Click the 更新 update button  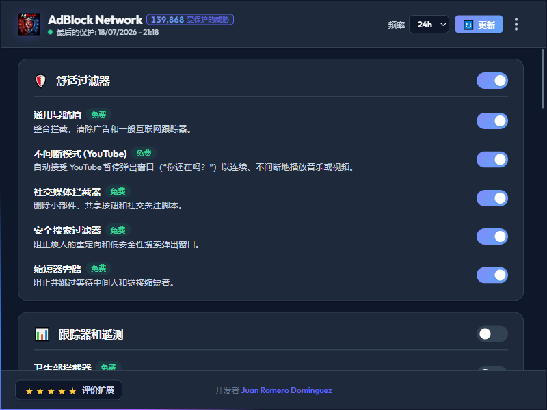(x=479, y=25)
